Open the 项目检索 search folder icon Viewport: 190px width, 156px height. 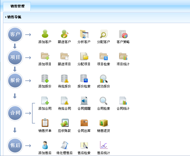tap(103, 56)
